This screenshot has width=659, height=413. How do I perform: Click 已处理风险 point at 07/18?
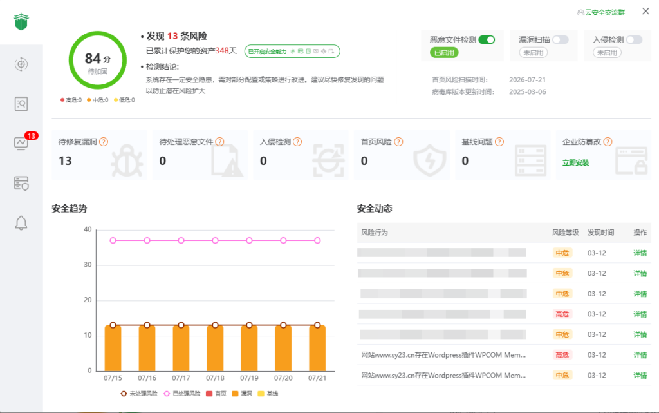click(215, 240)
